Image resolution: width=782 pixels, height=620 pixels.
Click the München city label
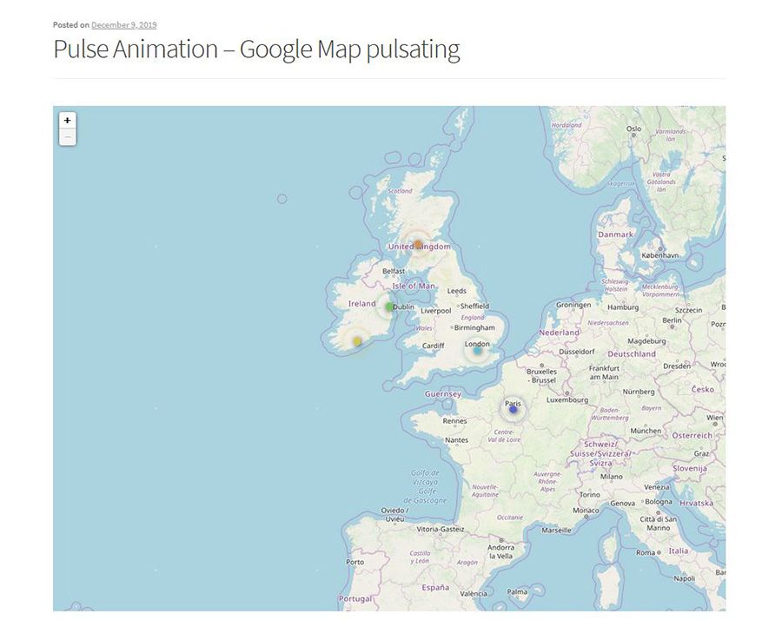(646, 431)
